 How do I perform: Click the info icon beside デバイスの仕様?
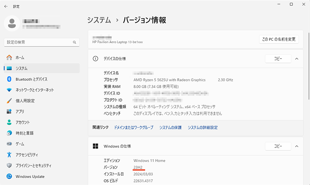pyautogui.click(x=95, y=59)
